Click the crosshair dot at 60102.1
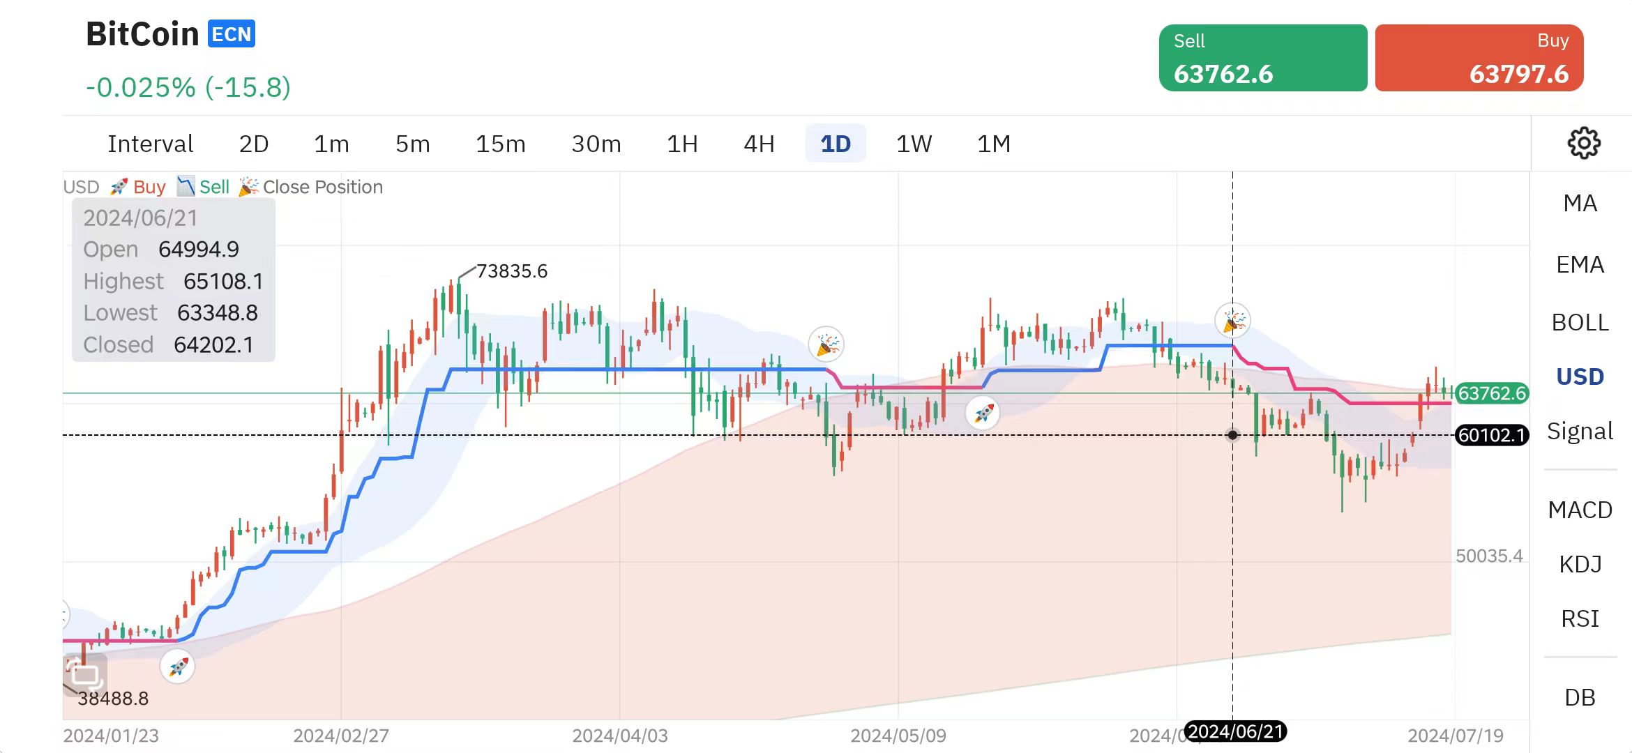Image resolution: width=1632 pixels, height=753 pixels. pos(1232,435)
